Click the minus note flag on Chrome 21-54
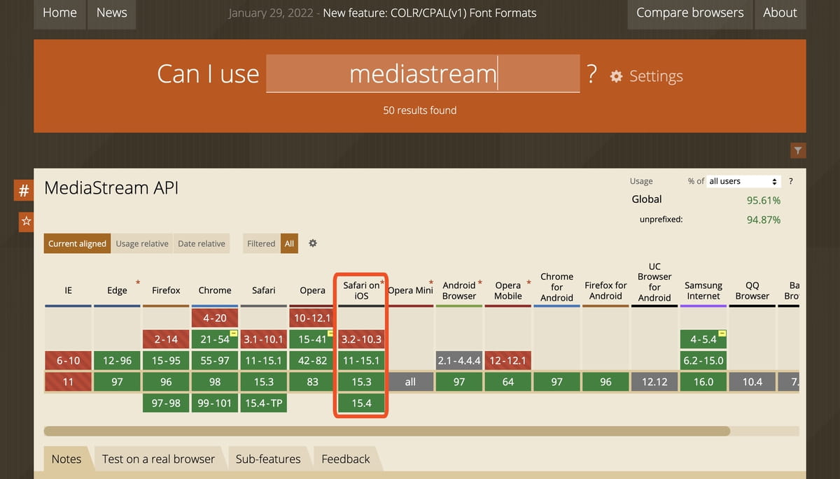 (x=234, y=333)
